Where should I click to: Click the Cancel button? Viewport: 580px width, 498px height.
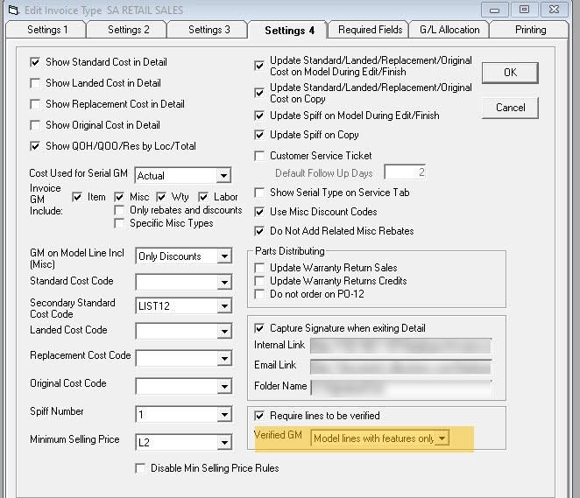click(x=510, y=108)
